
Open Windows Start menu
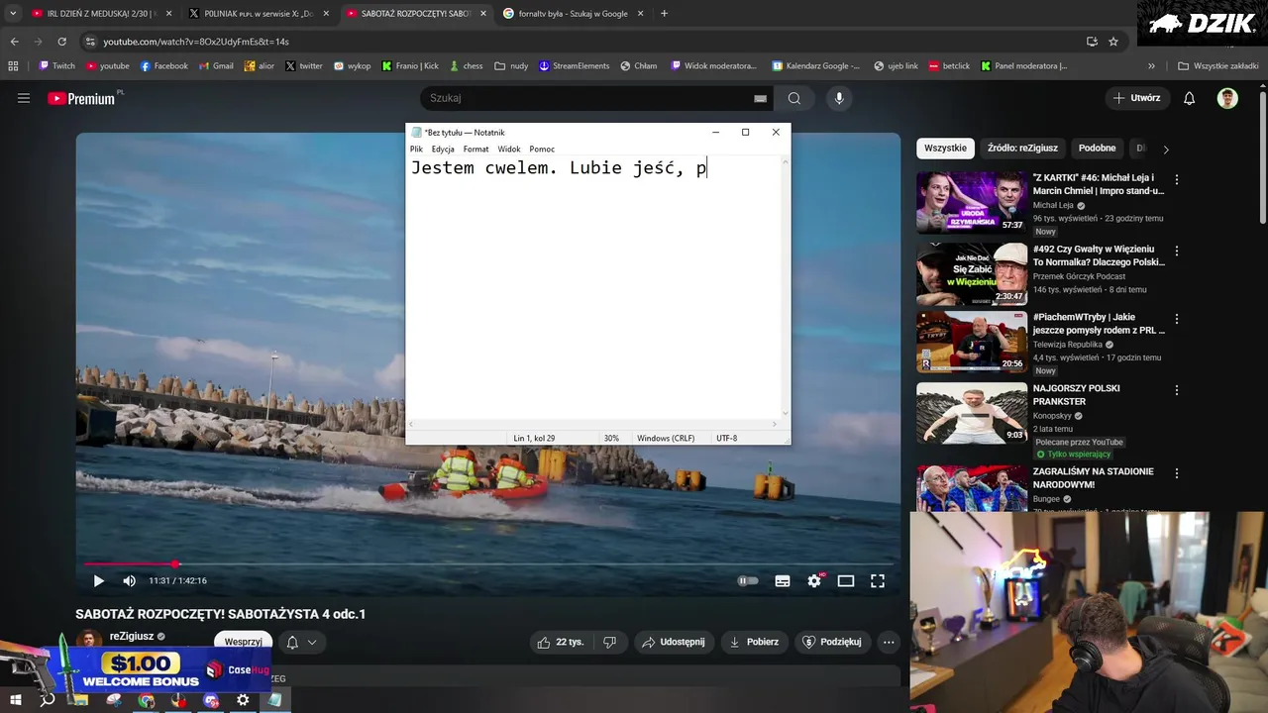pos(17,700)
